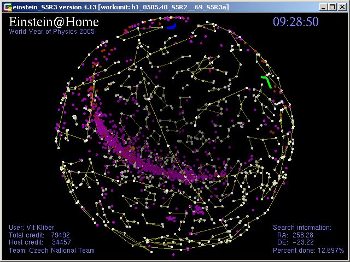
Task: Click the 'DE: -23.22' value
Action: coord(295,242)
